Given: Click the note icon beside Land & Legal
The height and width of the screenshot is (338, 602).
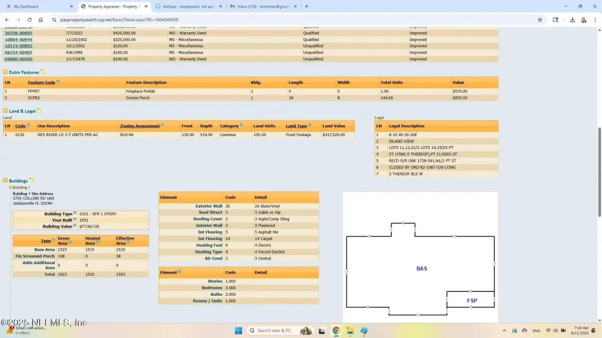Looking at the screenshot, I should click(x=39, y=110).
